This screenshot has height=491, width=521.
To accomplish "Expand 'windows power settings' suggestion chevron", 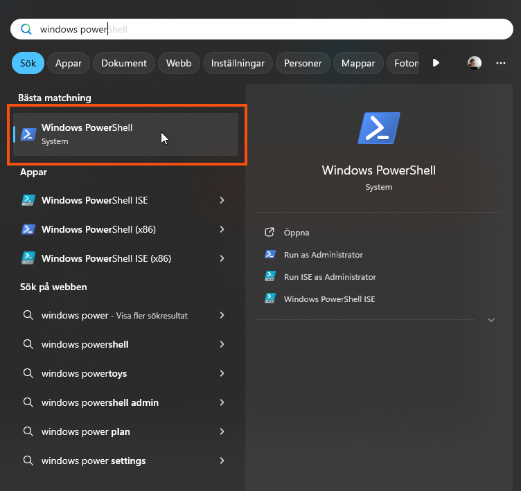I will [222, 461].
